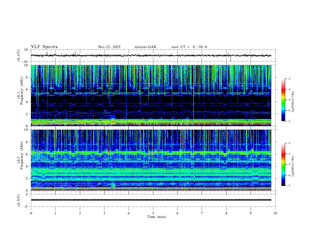Click the ch.2 spectrogram color scale bar
This screenshot has width=310, height=239.
click(283, 164)
